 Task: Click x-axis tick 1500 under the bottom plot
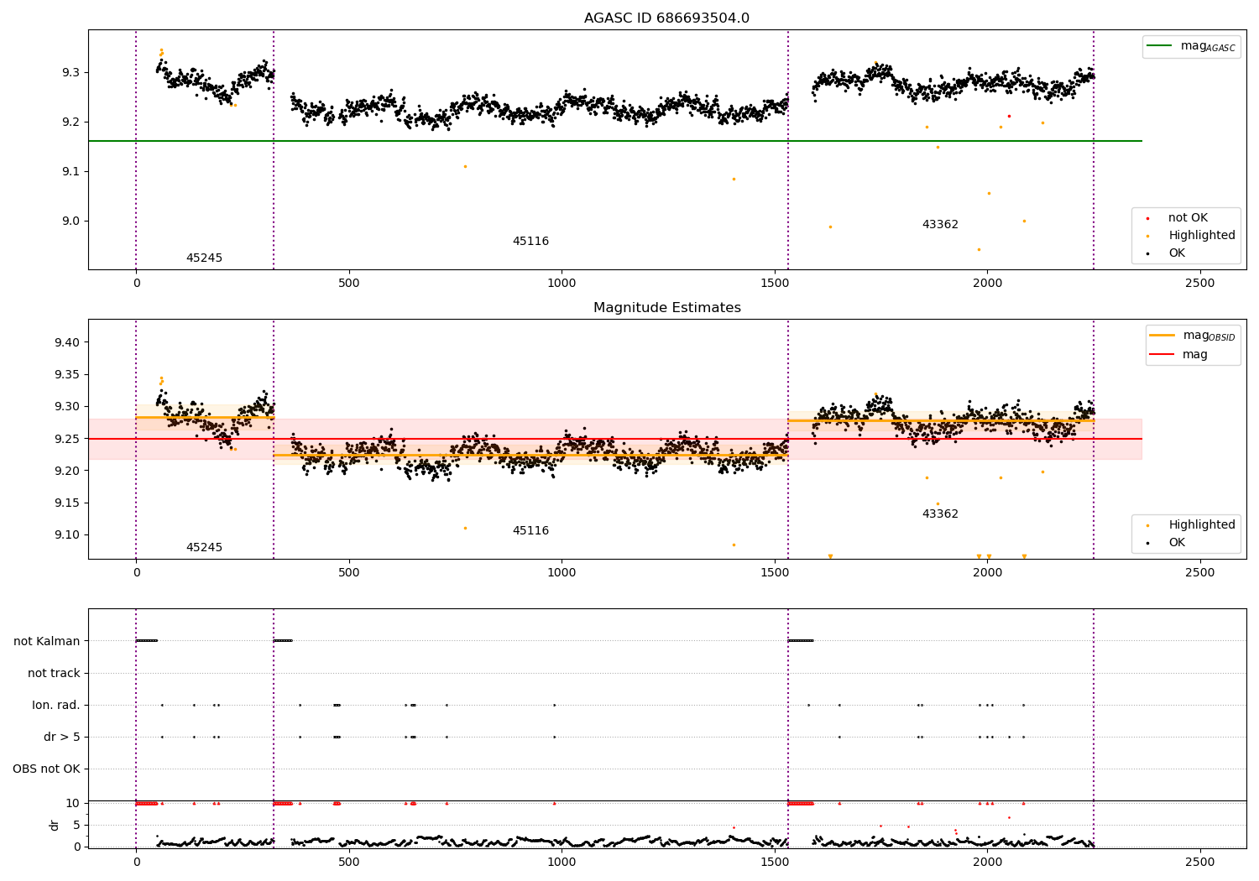click(x=775, y=862)
